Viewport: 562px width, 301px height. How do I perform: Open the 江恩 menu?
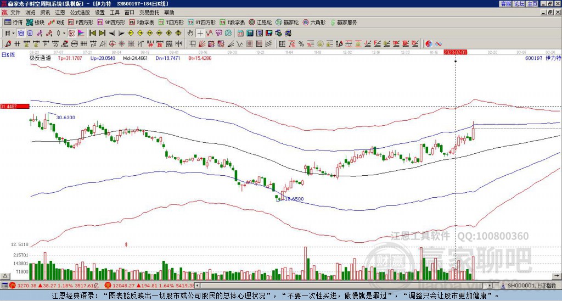tap(60, 13)
